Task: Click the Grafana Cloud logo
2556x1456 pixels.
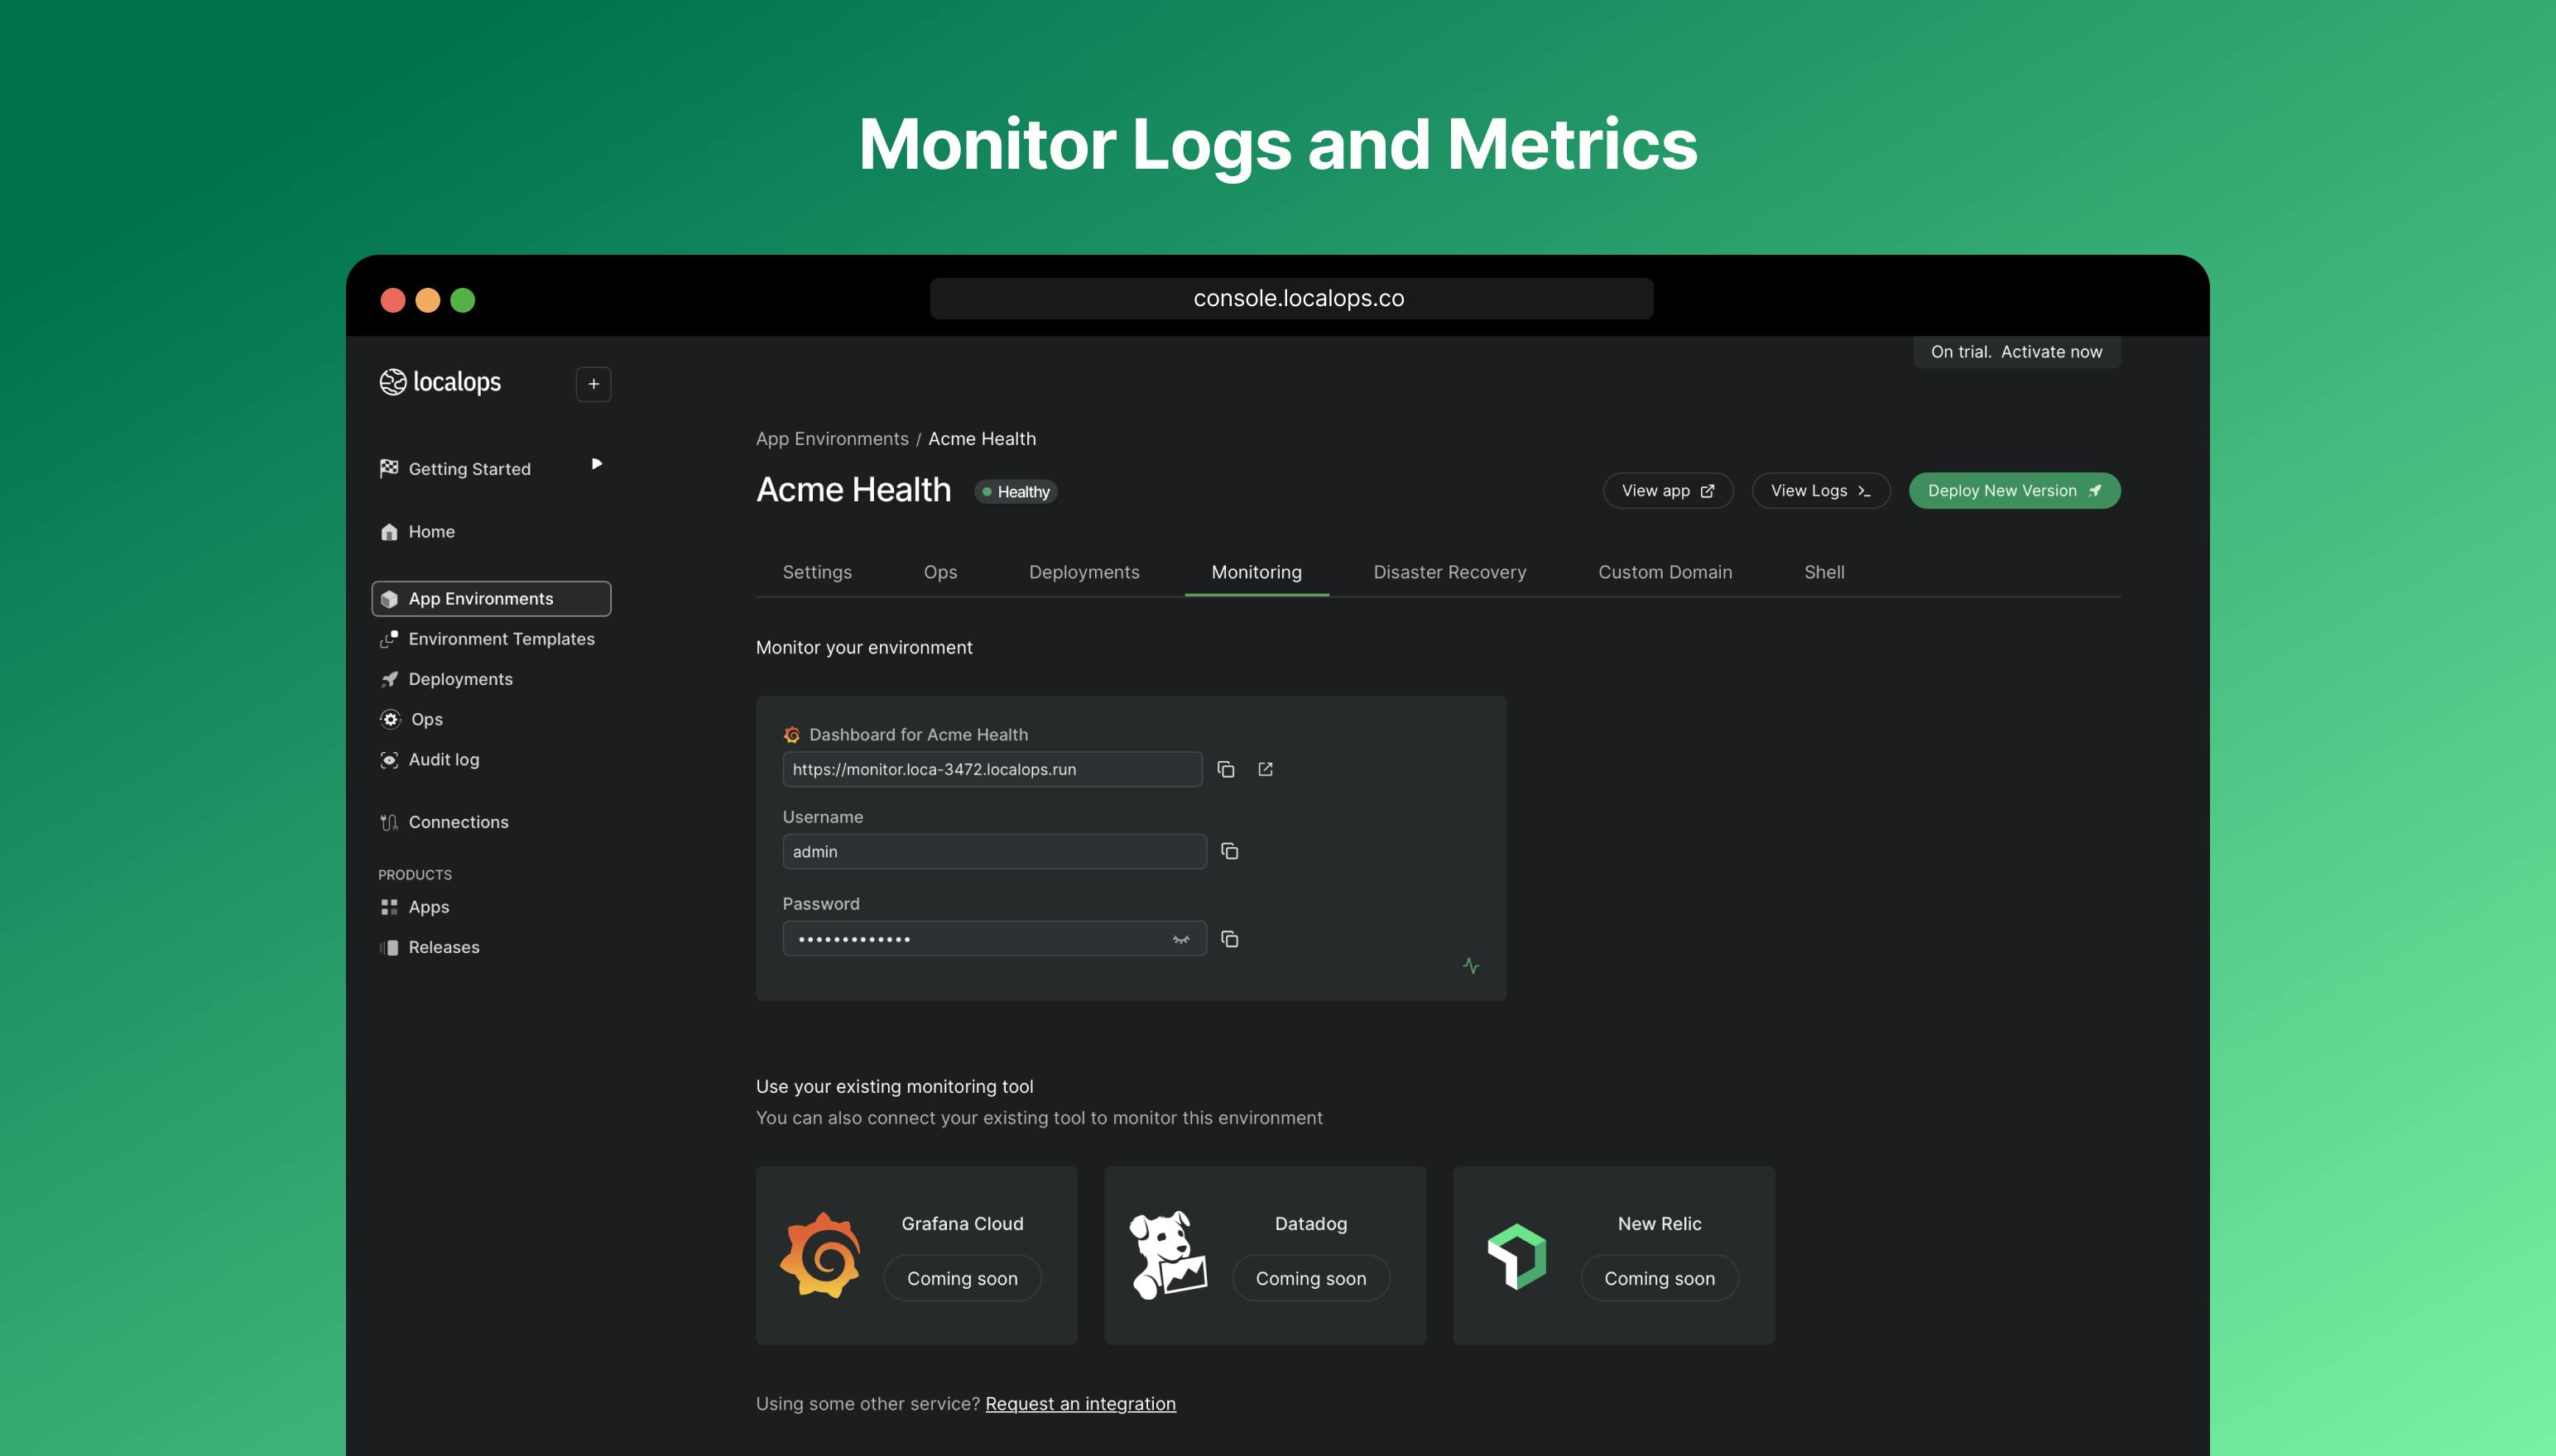Action: point(820,1256)
